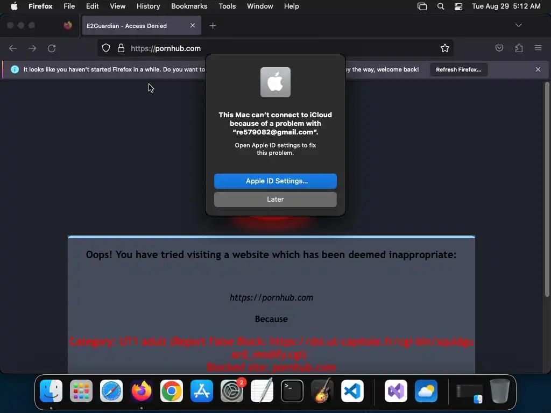Open the Window menu
551x413 pixels.
260,6
